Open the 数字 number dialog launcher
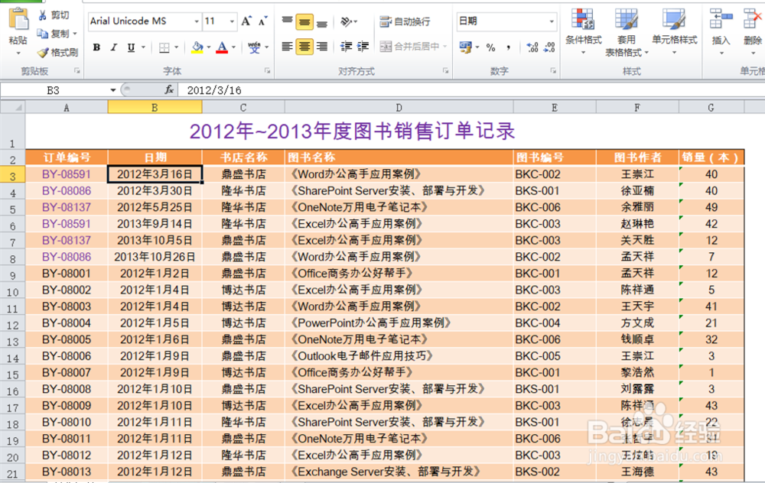The image size is (765, 483). click(x=553, y=70)
